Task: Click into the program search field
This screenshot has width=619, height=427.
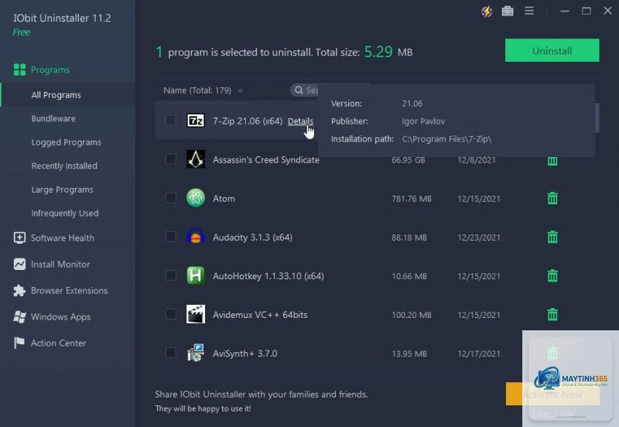Action: point(305,90)
